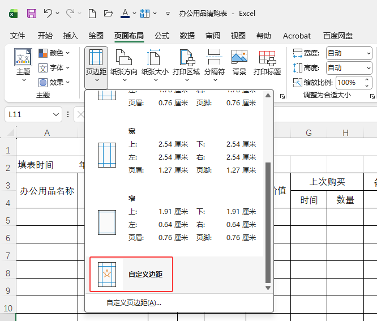The height and width of the screenshot is (321, 377).
Task: Click the 办公用品名称 cell
Action: (47, 191)
